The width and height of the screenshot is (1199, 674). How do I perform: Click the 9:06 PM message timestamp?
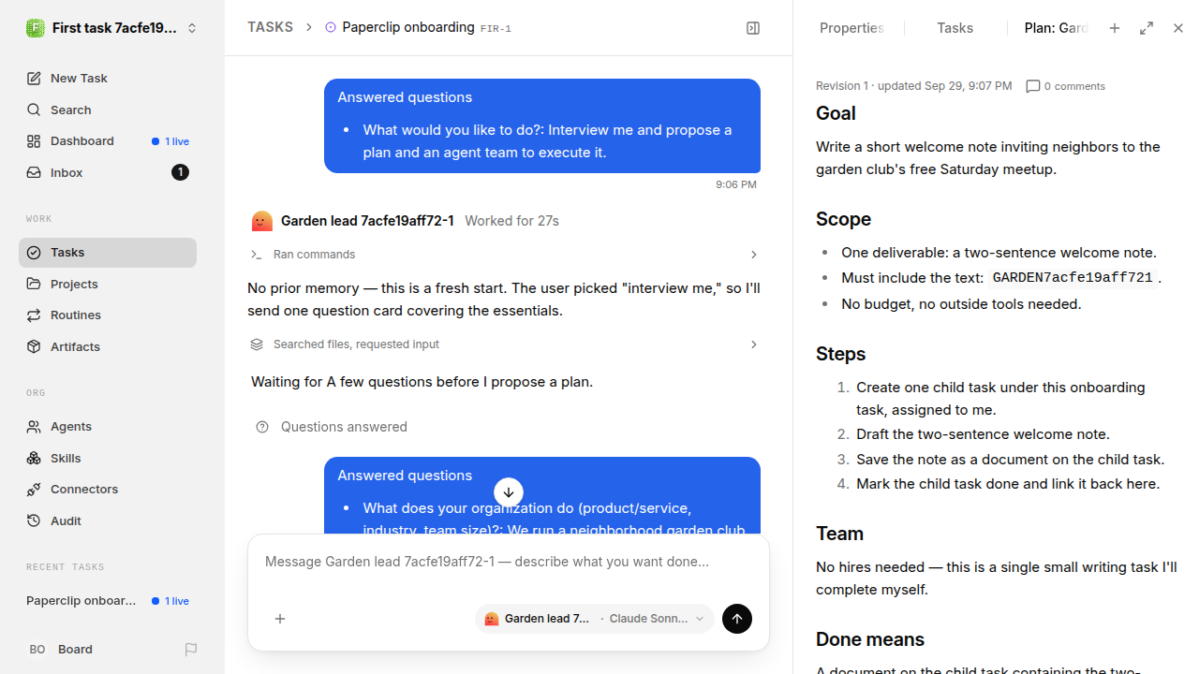[736, 184]
